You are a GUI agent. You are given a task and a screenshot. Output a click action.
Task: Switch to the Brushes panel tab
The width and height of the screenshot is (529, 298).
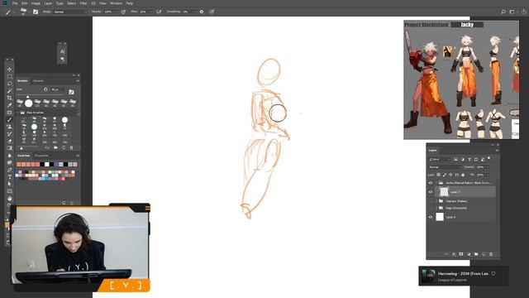(22, 81)
